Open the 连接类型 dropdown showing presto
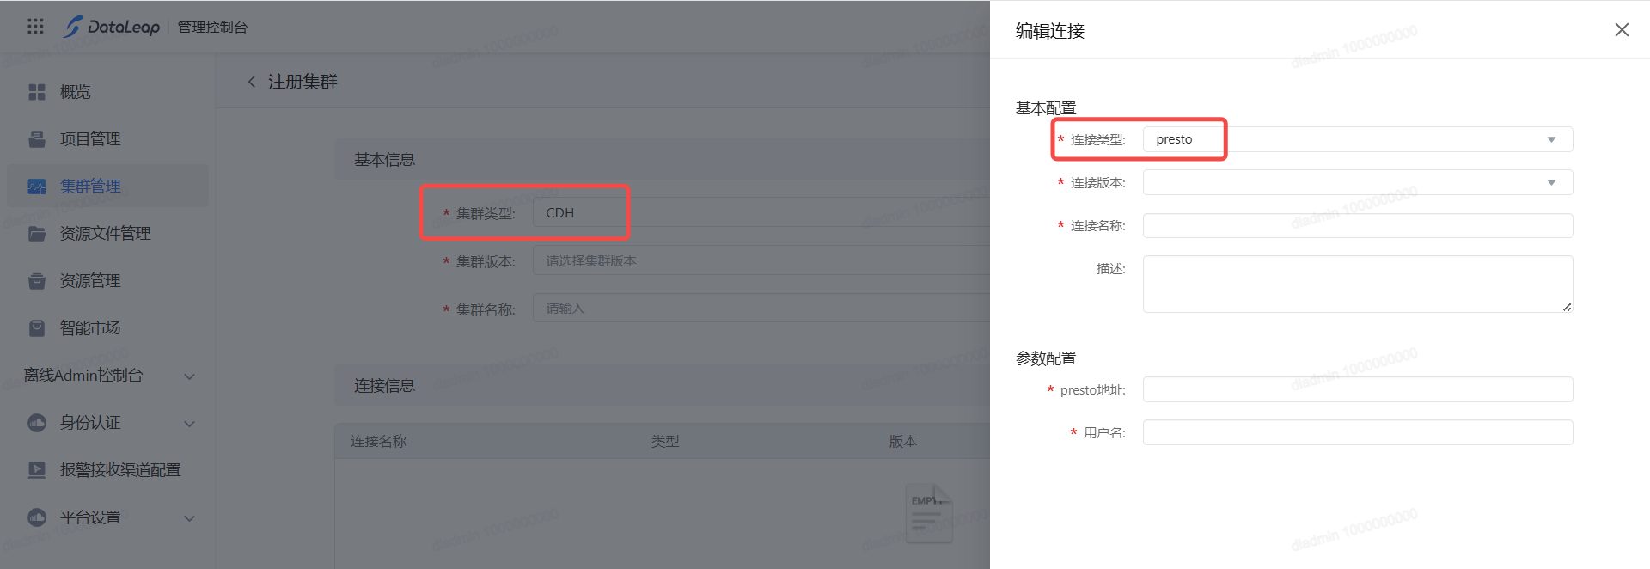This screenshot has width=1650, height=569. pyautogui.click(x=1358, y=139)
